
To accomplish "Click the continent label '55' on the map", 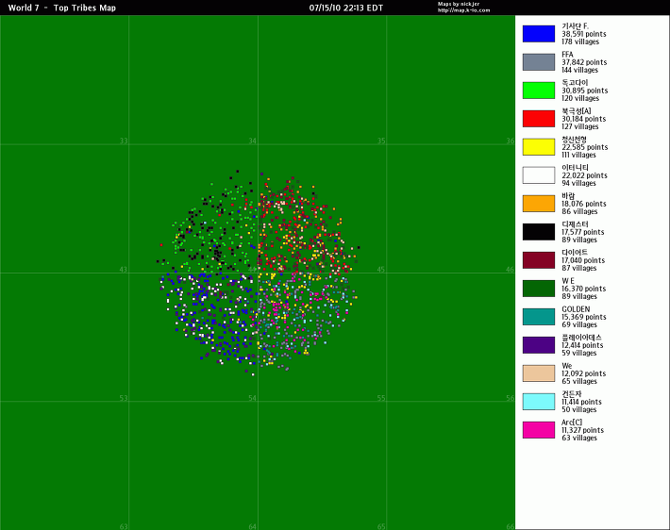I will [x=381, y=398].
